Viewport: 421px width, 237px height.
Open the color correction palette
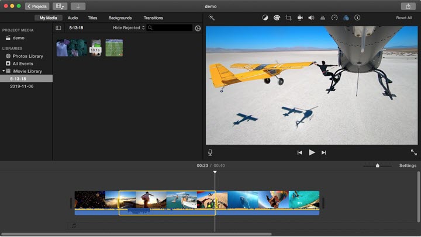point(277,18)
